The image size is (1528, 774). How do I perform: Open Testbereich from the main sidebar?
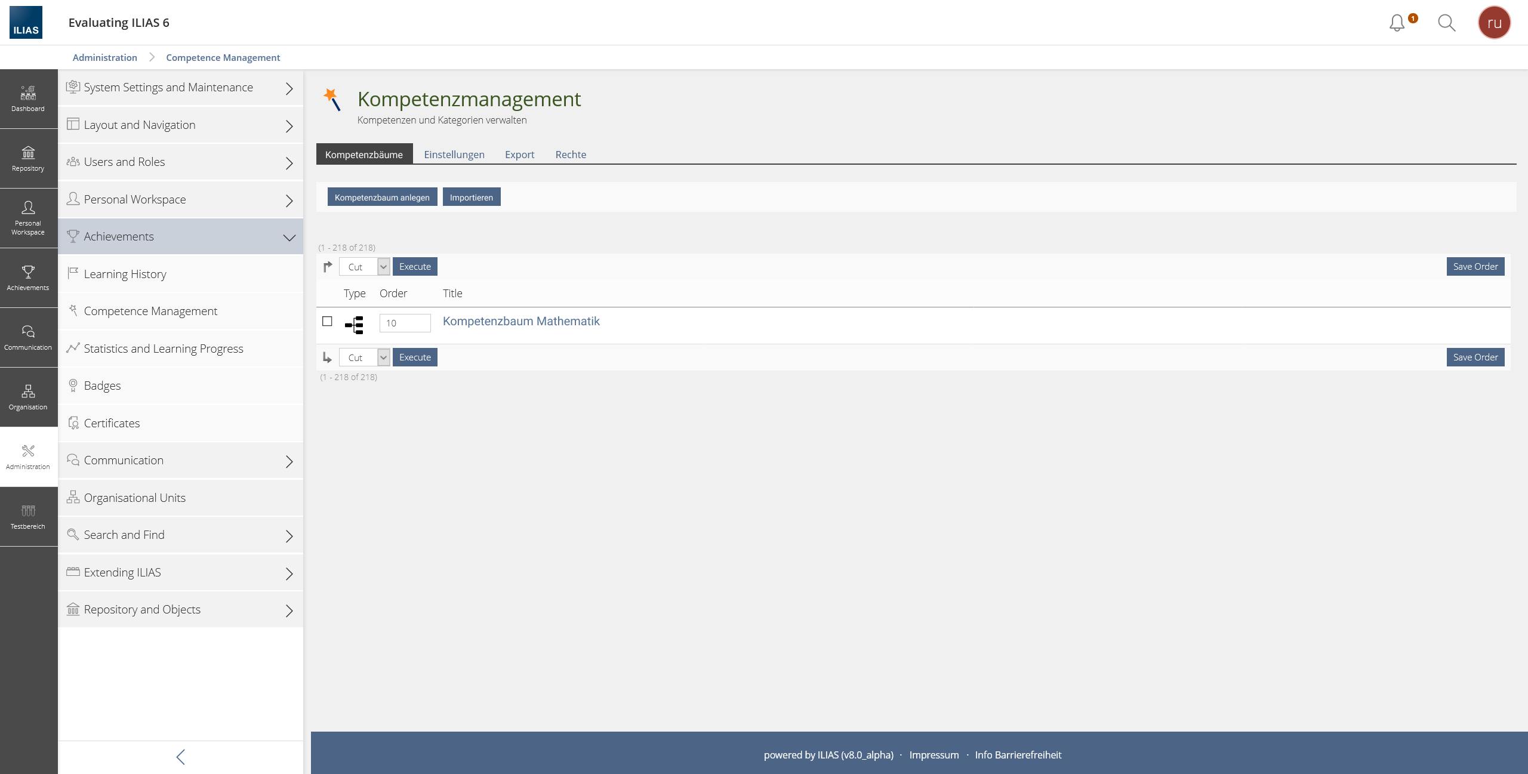pyautogui.click(x=28, y=517)
